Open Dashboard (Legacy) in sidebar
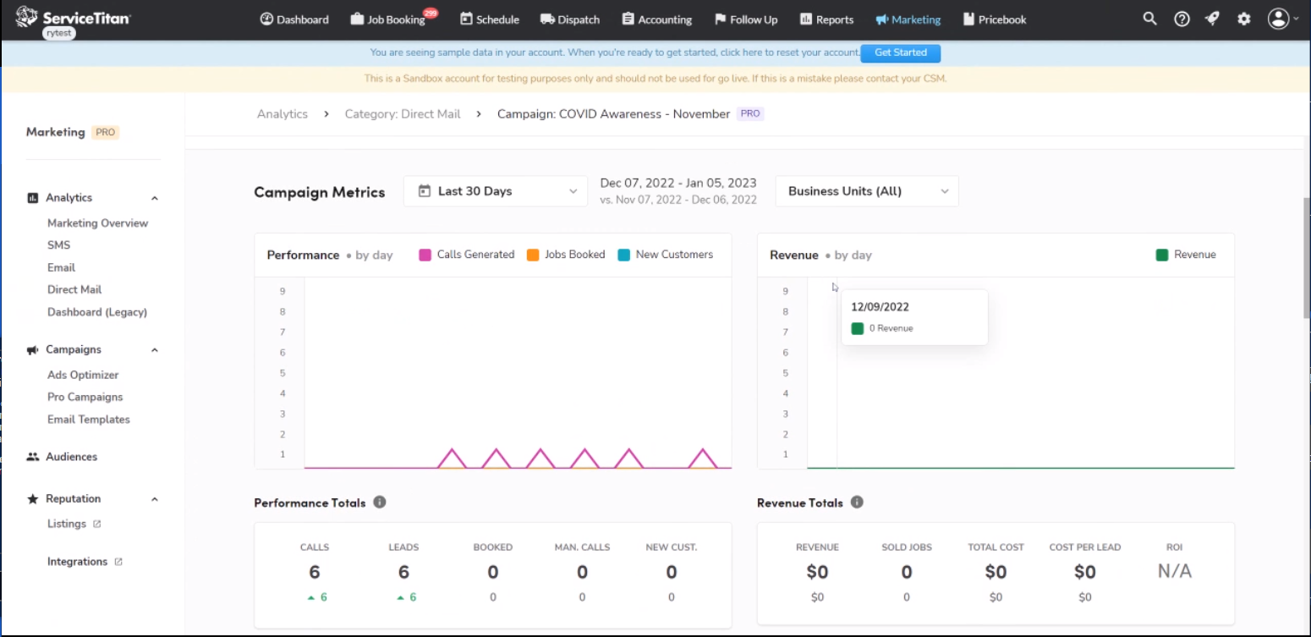This screenshot has width=1311, height=637. click(97, 312)
